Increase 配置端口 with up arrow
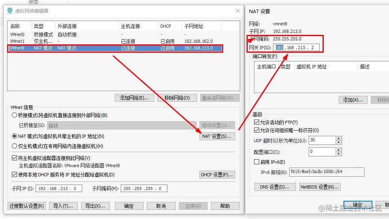 click(339, 150)
